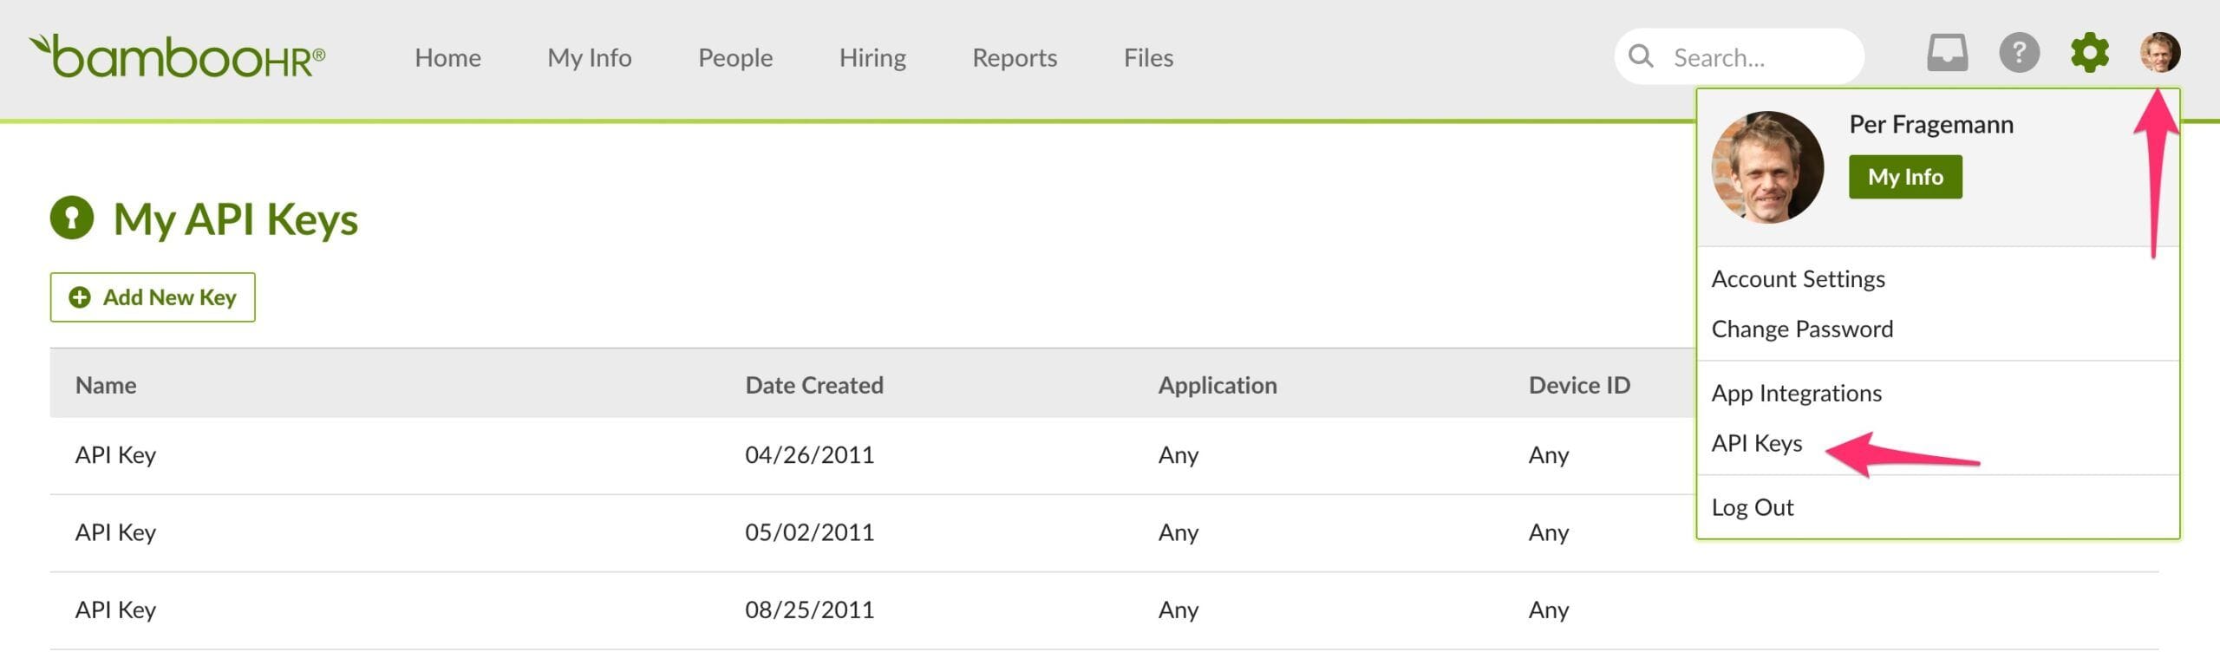Open the settings gear icon
The image size is (2220, 665).
tap(2090, 53)
